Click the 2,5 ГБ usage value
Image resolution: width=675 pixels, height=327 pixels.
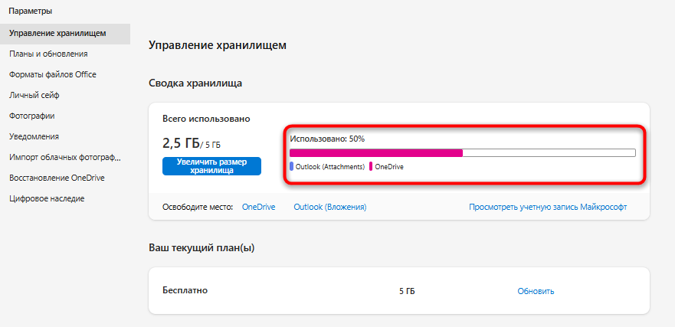tap(182, 143)
